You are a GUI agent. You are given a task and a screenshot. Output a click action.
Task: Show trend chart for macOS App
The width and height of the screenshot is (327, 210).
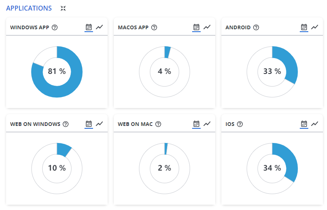[207, 27]
